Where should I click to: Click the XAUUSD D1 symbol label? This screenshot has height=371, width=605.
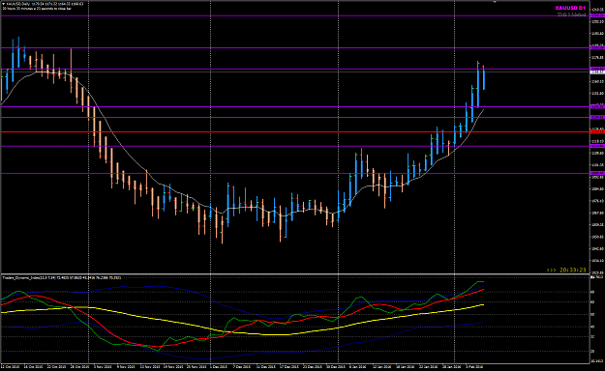[x=570, y=8]
